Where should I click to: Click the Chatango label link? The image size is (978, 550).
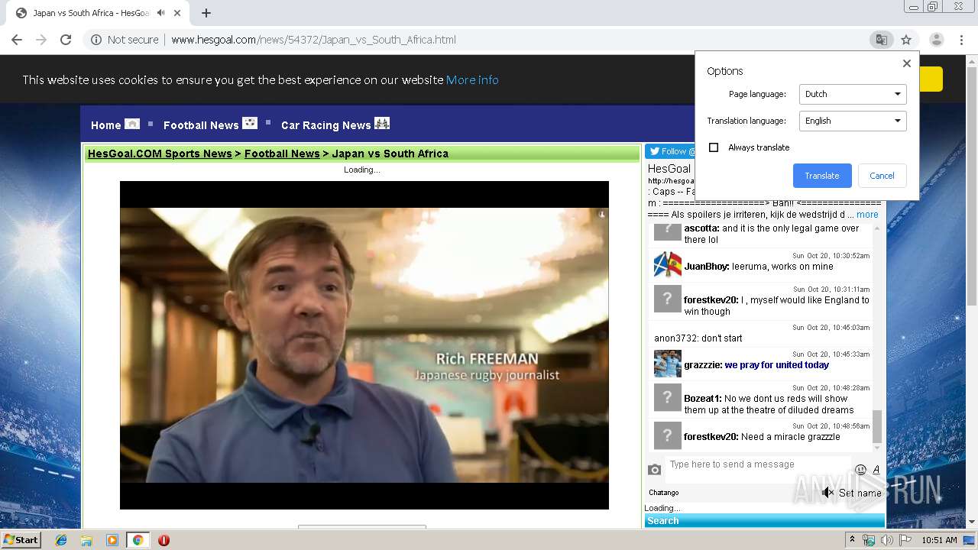(x=664, y=493)
